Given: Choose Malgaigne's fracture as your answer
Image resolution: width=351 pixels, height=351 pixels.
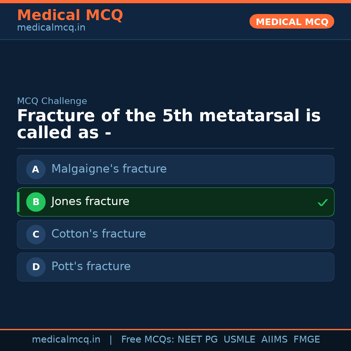Looking at the screenshot, I should [x=175, y=169].
